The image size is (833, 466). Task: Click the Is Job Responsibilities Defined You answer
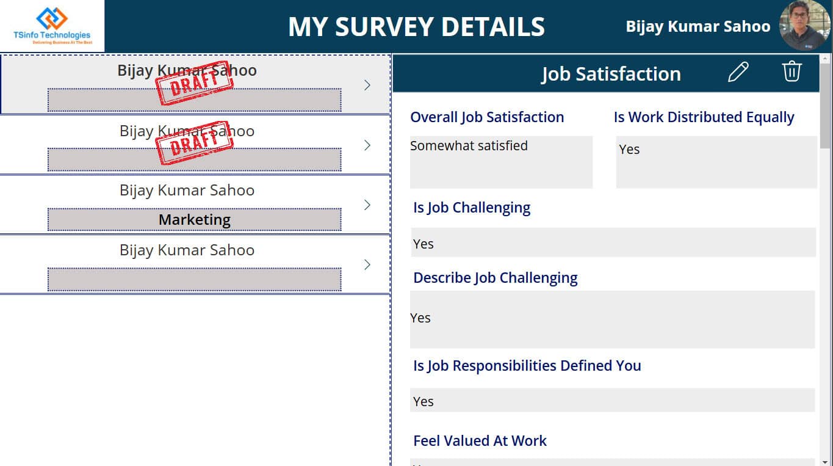[613, 401]
